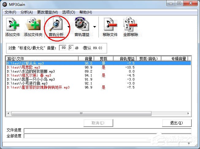Click the file list scrollbar left arrow
Screen dimensions: 200x149
coord(8,113)
